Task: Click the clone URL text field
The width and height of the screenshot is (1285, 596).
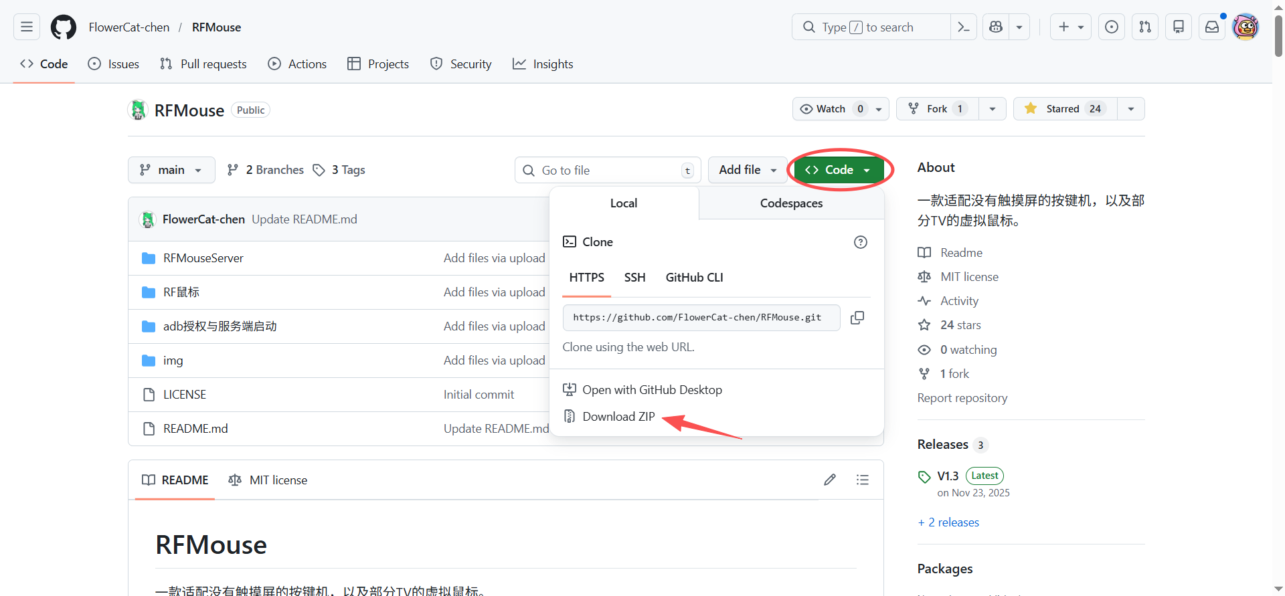Action: (x=701, y=318)
